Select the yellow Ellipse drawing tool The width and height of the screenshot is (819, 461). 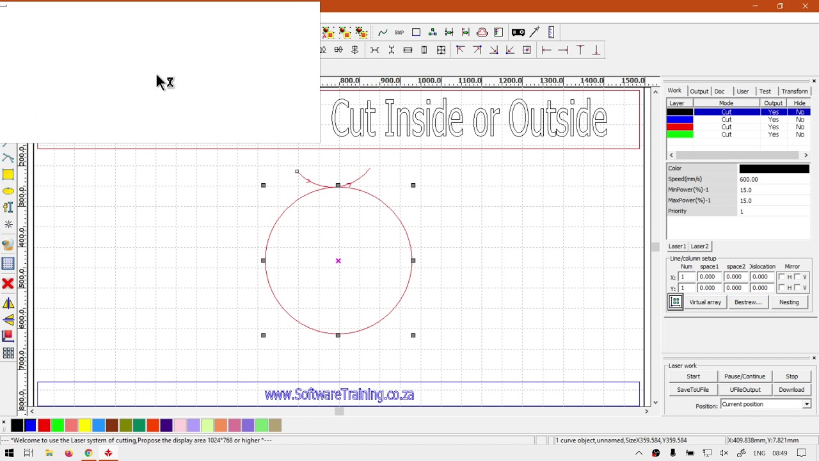[x=8, y=191]
